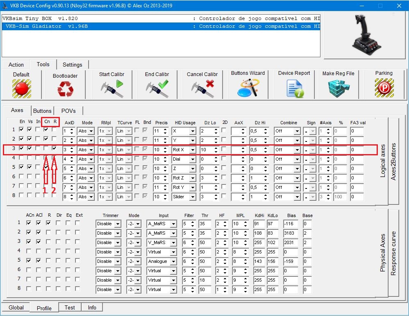Open the Settings tab

73,65
